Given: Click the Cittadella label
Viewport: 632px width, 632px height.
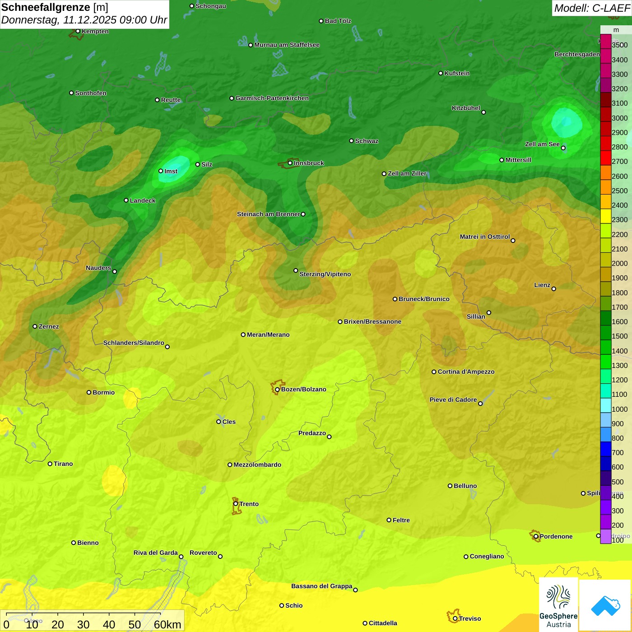Looking at the screenshot, I should [x=383, y=623].
